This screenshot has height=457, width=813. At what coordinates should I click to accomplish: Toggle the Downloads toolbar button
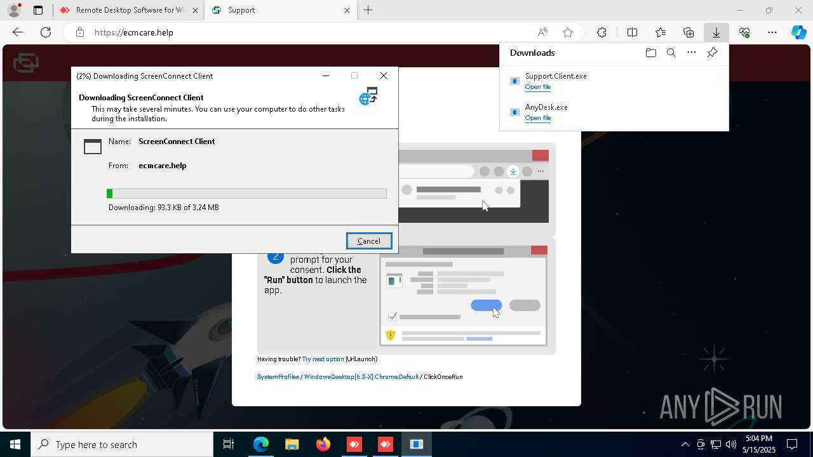click(x=716, y=32)
